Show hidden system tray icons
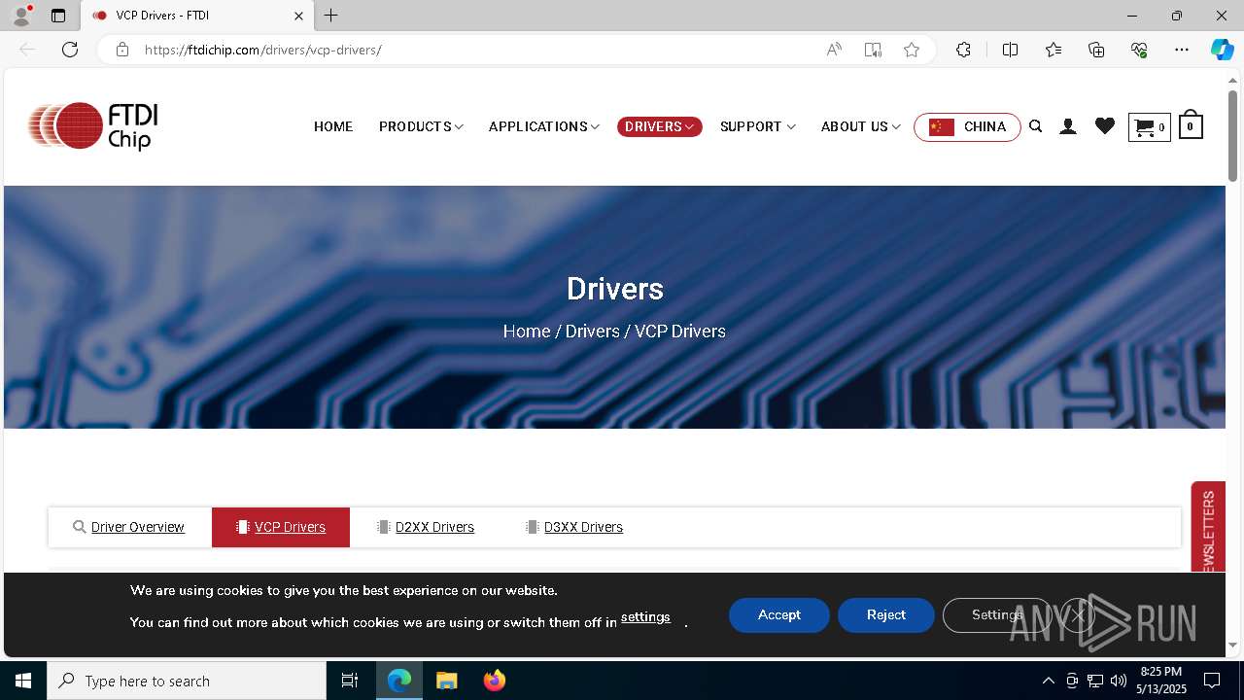1244x700 pixels. [1048, 681]
